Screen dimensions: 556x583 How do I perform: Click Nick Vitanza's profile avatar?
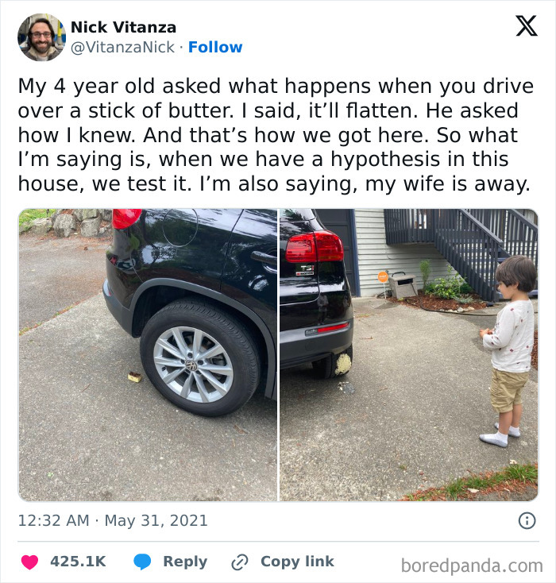coord(41,37)
